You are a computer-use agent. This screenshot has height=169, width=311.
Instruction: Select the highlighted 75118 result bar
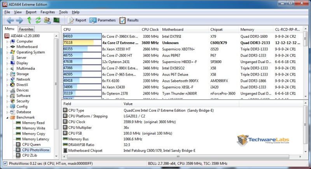[82, 42]
